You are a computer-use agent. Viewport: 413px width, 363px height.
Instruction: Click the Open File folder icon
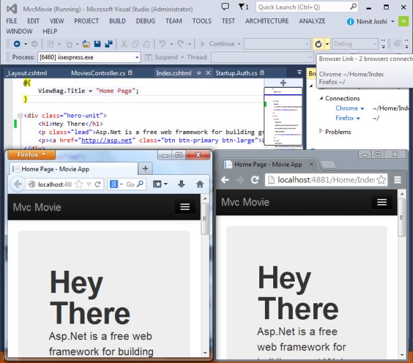86,44
